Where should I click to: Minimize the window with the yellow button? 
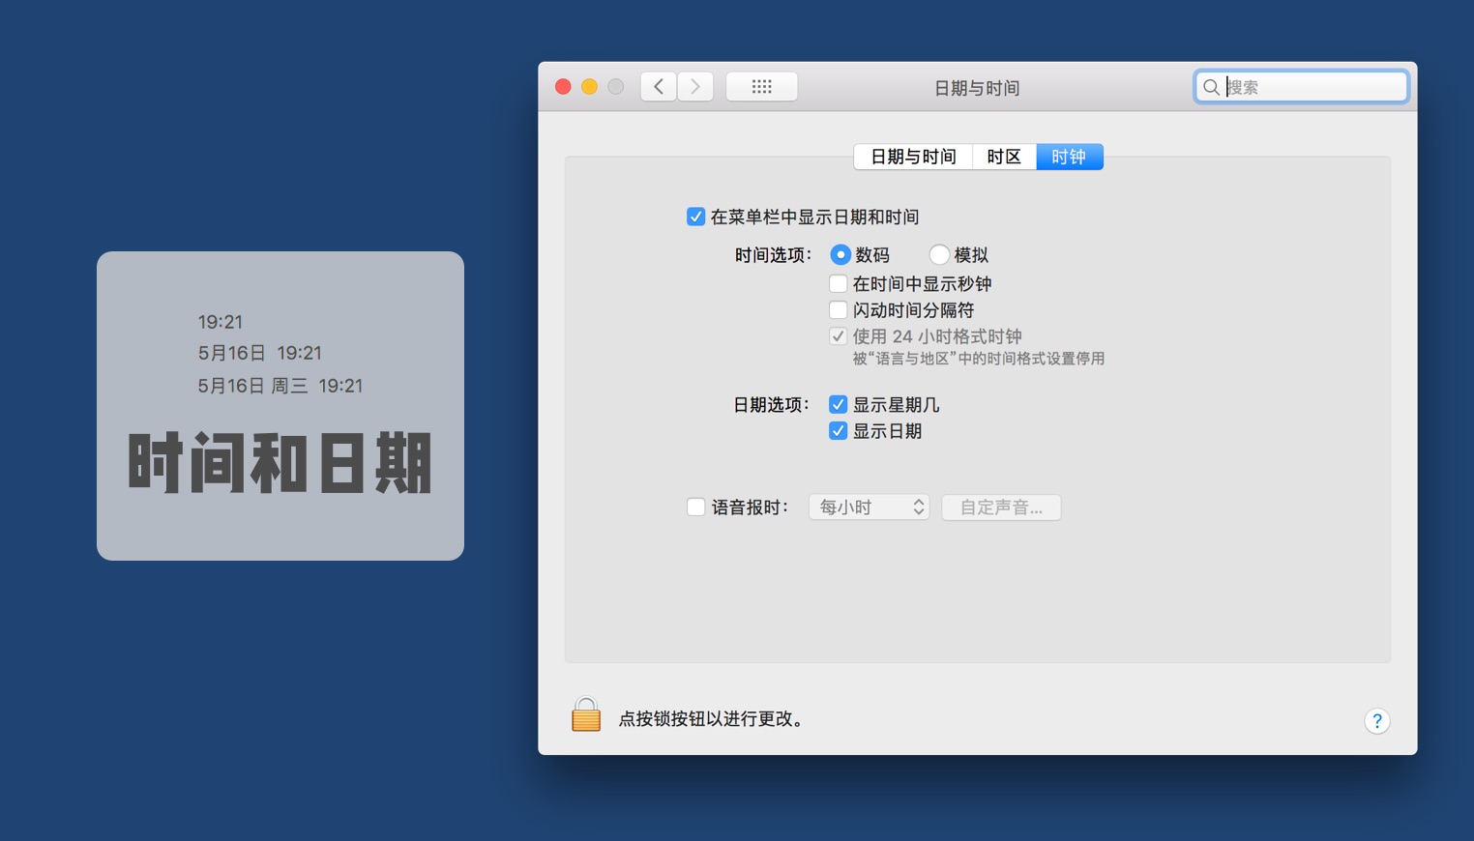589,87
